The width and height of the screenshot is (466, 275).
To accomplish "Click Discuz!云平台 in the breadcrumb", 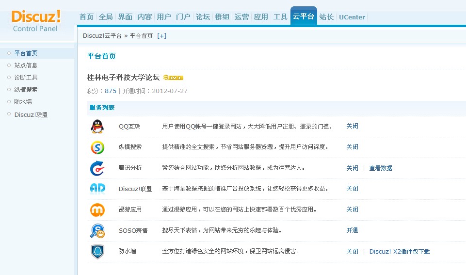I will click(102, 36).
